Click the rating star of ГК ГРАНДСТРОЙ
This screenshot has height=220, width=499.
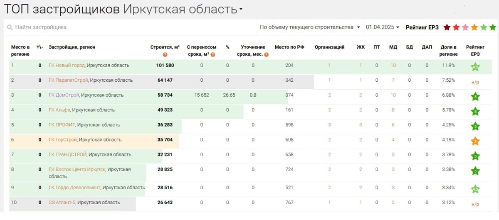click(475, 156)
